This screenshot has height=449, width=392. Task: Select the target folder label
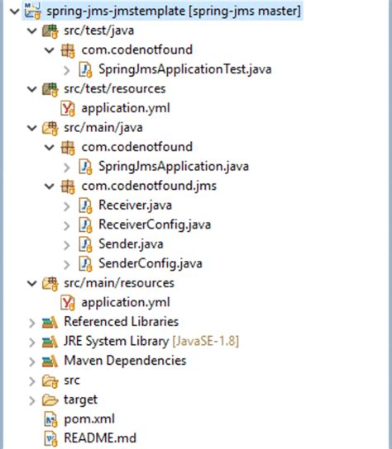point(81,400)
